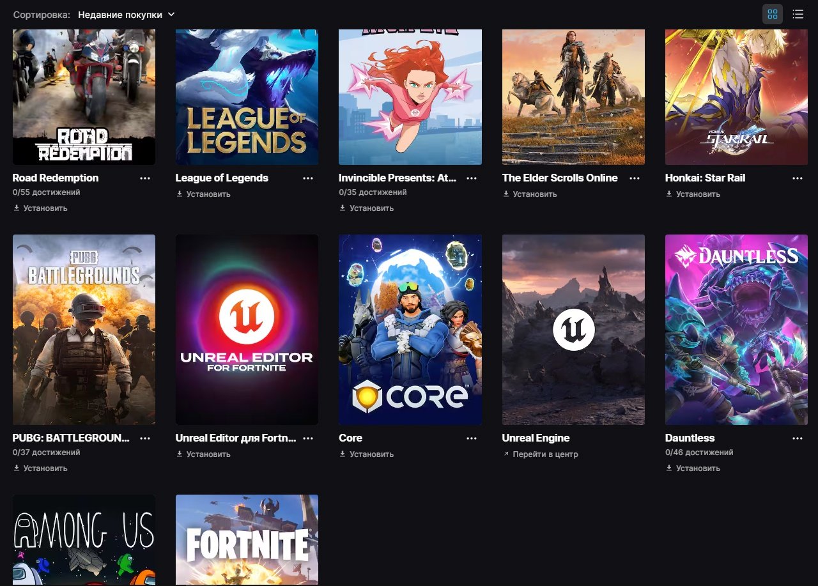Image resolution: width=818 pixels, height=586 pixels.
Task: Open the Fortnite cover thumbnail
Action: pyautogui.click(x=247, y=539)
